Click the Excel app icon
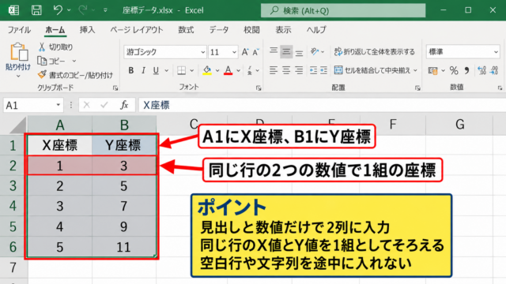 pos(13,10)
